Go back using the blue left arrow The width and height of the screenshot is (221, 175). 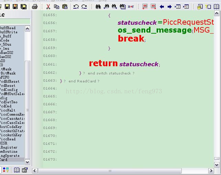click(162, 7)
